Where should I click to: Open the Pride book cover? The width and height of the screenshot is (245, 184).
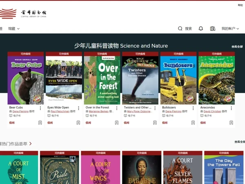(60, 170)
